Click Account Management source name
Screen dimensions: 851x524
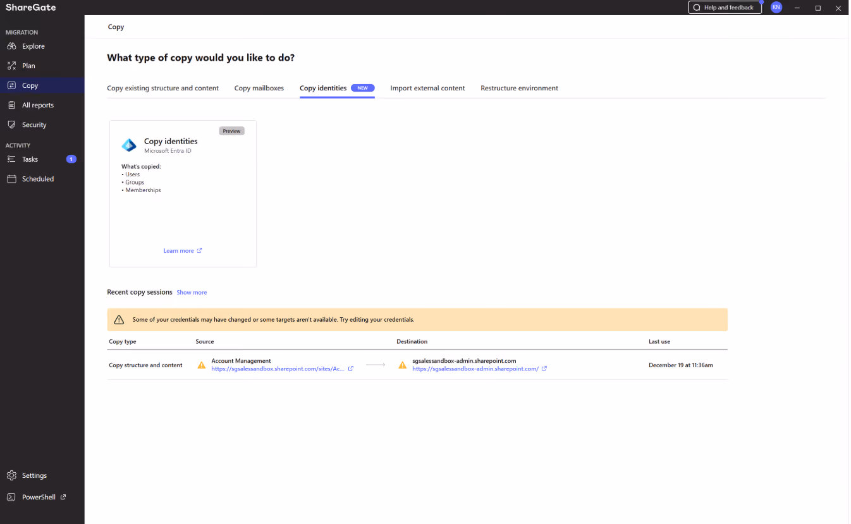click(x=241, y=361)
